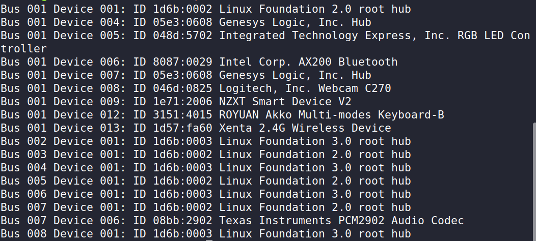Click ROYUAN Akko Multi-modes Keyboard-B text
The image size is (536, 241).
pos(332,115)
